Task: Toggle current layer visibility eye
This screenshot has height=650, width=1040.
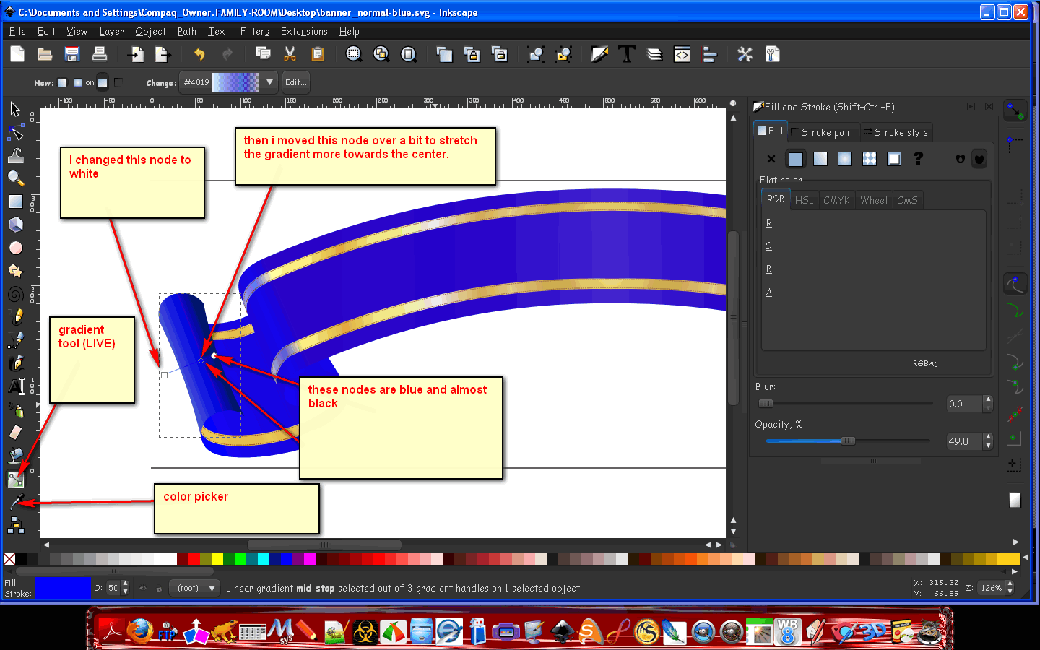Action: (142, 589)
